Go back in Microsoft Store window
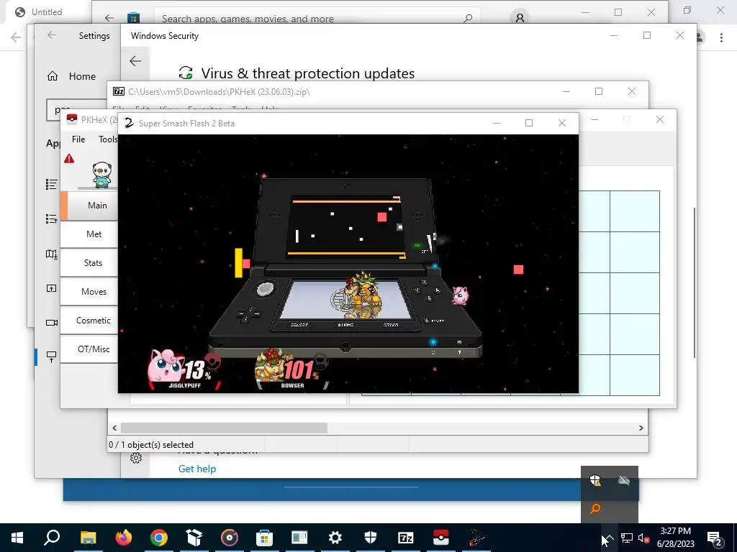Image resolution: width=737 pixels, height=552 pixels. point(109,18)
